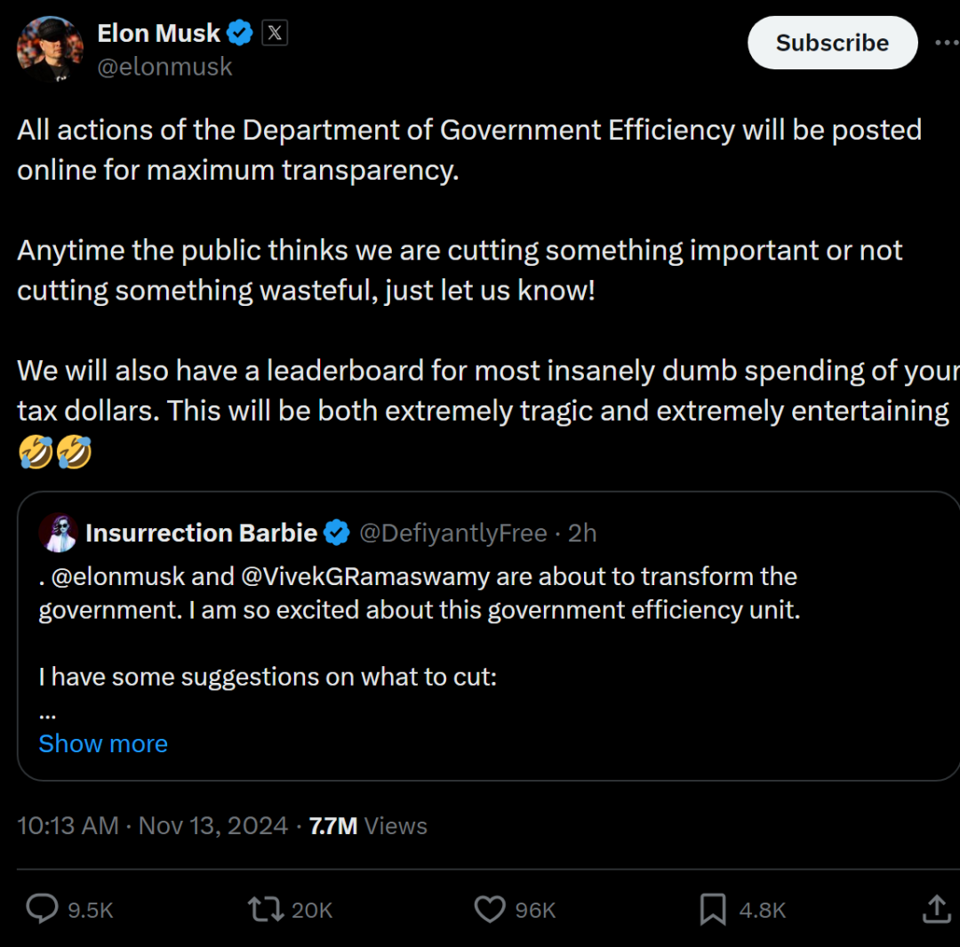This screenshot has height=947, width=960.
Task: Click the X affiliation badge beside Elon Musk
Action: pyautogui.click(x=275, y=34)
